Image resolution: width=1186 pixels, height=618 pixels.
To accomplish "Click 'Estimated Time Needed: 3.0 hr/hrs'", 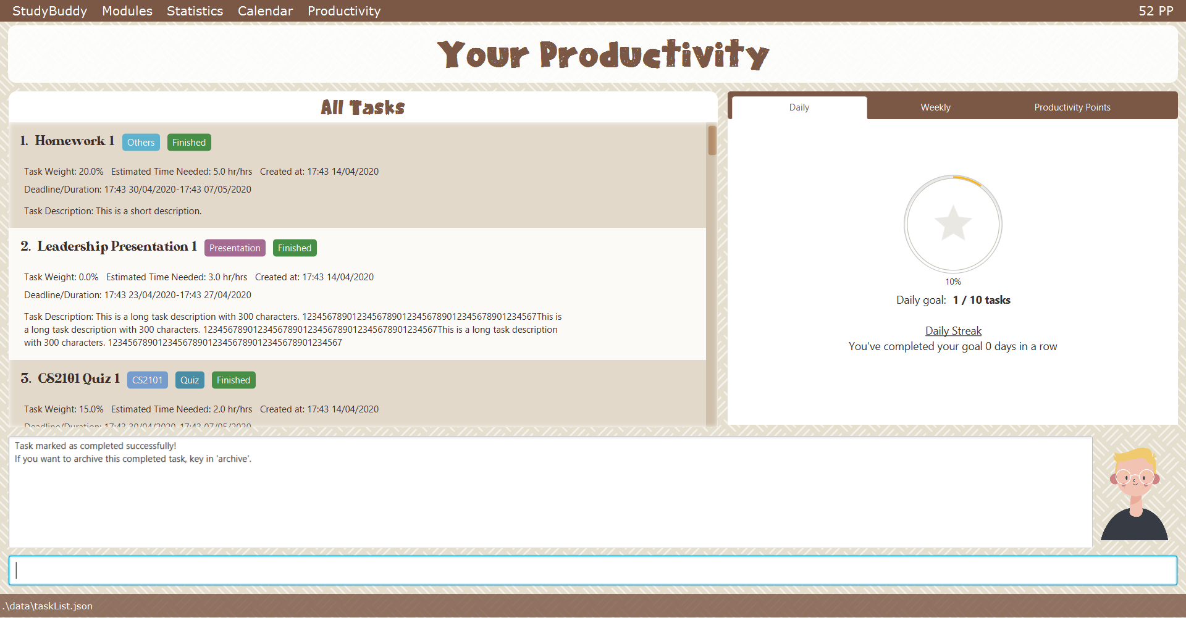I will [177, 277].
